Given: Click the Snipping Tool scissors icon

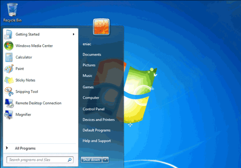Looking at the screenshot, I should click(x=9, y=91).
